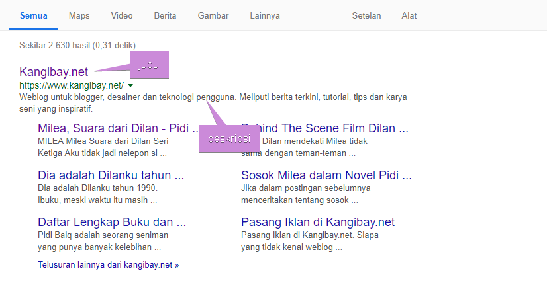This screenshot has width=547, height=281.
Task: Open the Maps tab
Action: [79, 16]
